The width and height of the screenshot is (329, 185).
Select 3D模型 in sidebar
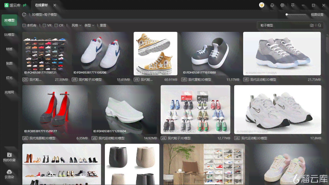tap(9, 20)
